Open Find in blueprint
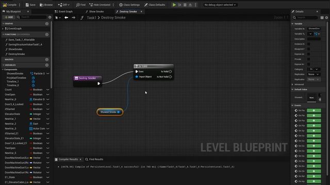The width and height of the screenshot is (330, 185). coord(81,5)
